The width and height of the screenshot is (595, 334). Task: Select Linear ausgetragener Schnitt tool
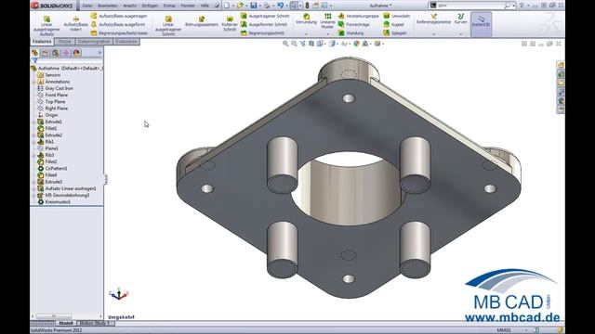(x=168, y=26)
